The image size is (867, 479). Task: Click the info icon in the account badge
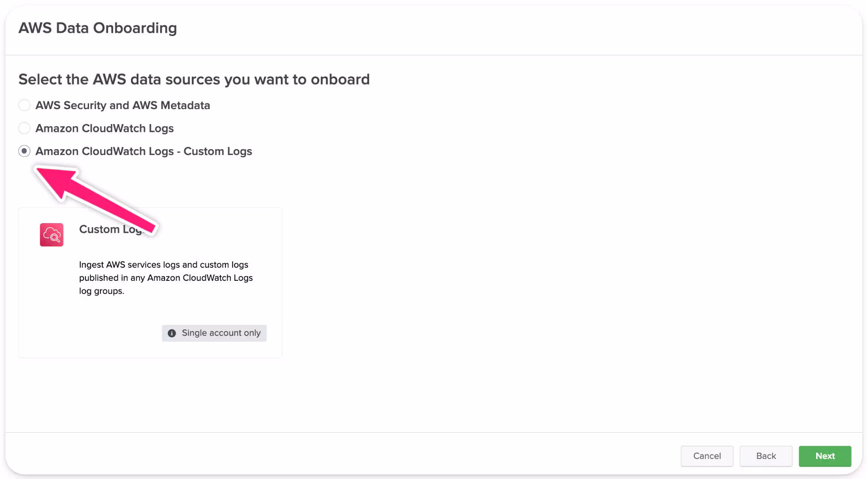(172, 334)
